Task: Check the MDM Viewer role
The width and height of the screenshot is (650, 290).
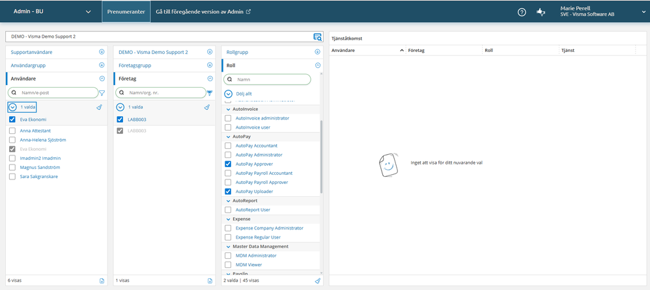Action: pos(227,265)
